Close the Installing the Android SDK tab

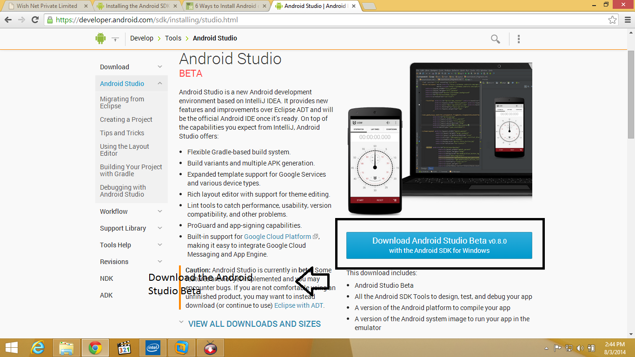(175, 6)
